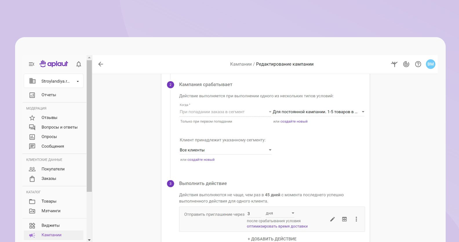Click sidebar scroll down arrow
459x242 pixels.
[89, 240]
